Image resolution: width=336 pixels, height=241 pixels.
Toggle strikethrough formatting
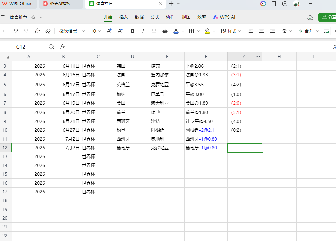pyautogui.click(x=165, y=31)
